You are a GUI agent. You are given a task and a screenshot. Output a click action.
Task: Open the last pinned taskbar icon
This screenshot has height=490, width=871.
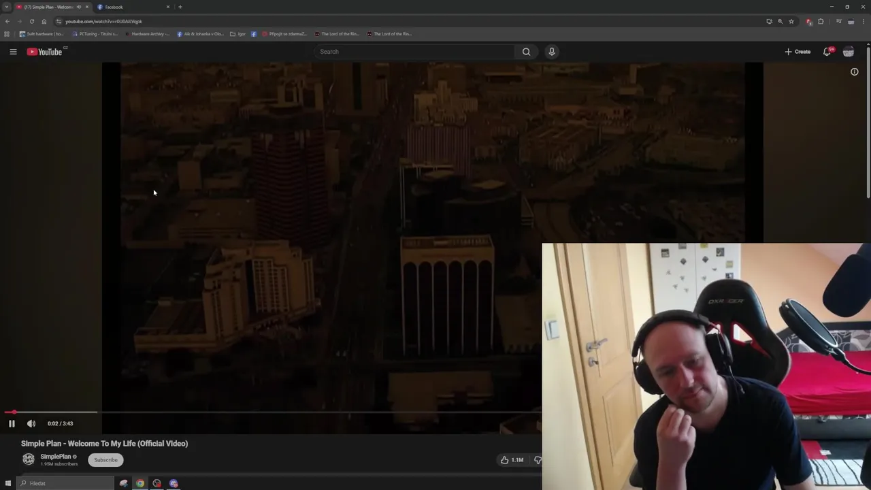tap(174, 483)
